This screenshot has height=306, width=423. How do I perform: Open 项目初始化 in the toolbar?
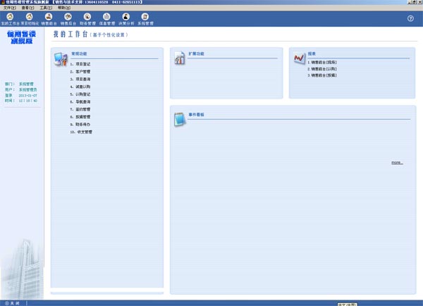[x=30, y=20]
